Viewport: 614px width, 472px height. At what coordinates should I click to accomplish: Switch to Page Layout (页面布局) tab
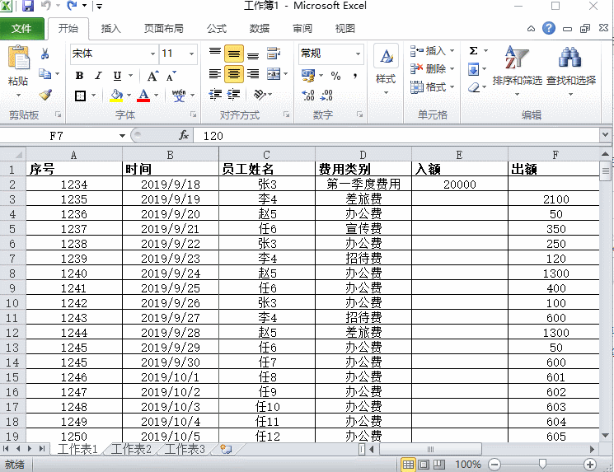point(163,29)
